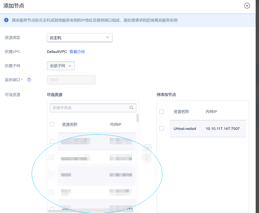Image resolution: width=259 pixels, height=213 pixels.
Task: Close the 添加节点 dialog
Action: click(x=247, y=5)
